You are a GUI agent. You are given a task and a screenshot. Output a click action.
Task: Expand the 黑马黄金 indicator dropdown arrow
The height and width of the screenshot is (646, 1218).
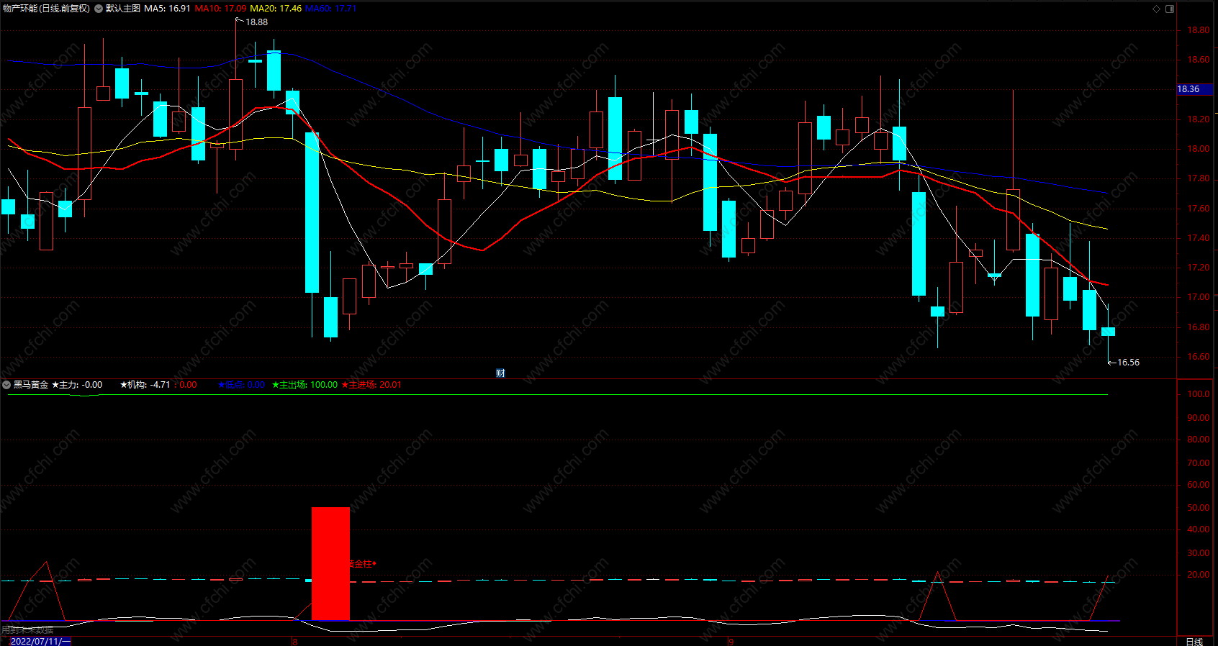pos(6,385)
